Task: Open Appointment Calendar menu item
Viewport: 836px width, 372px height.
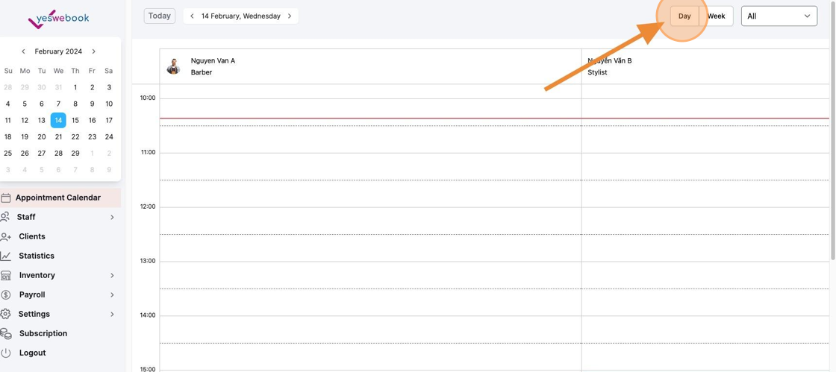Action: point(60,198)
